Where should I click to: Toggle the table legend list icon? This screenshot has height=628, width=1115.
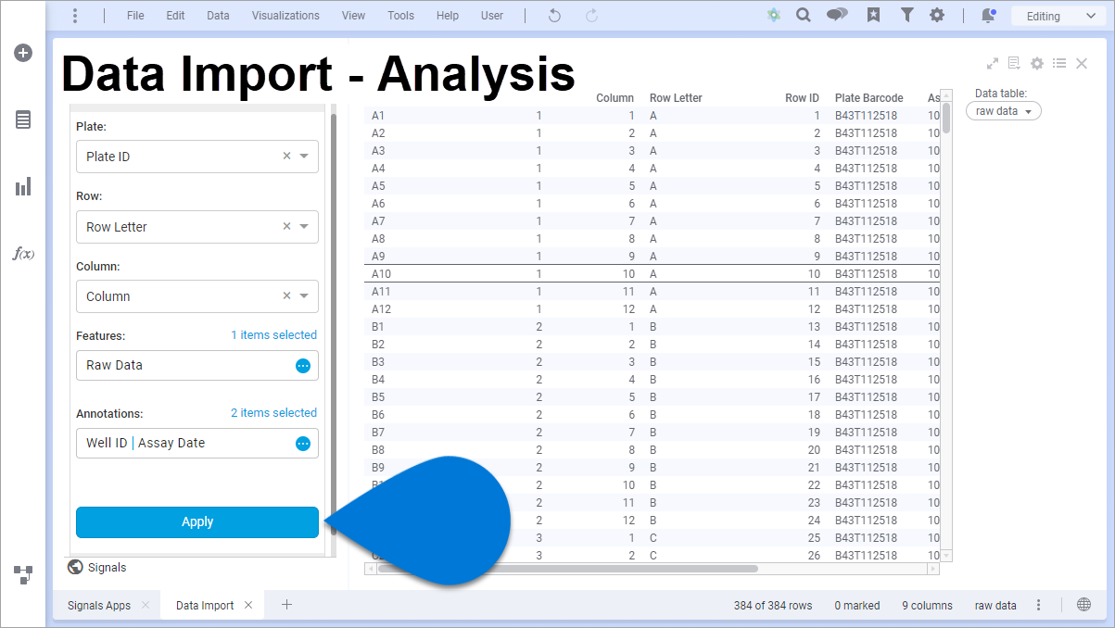pyautogui.click(x=1059, y=63)
